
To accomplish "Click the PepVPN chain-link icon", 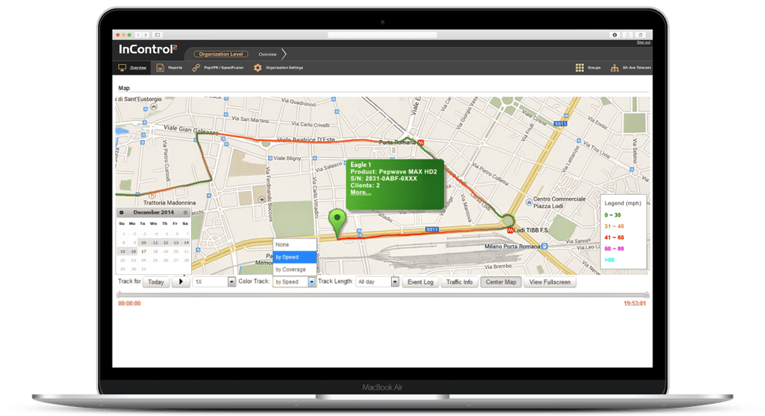I will click(196, 68).
